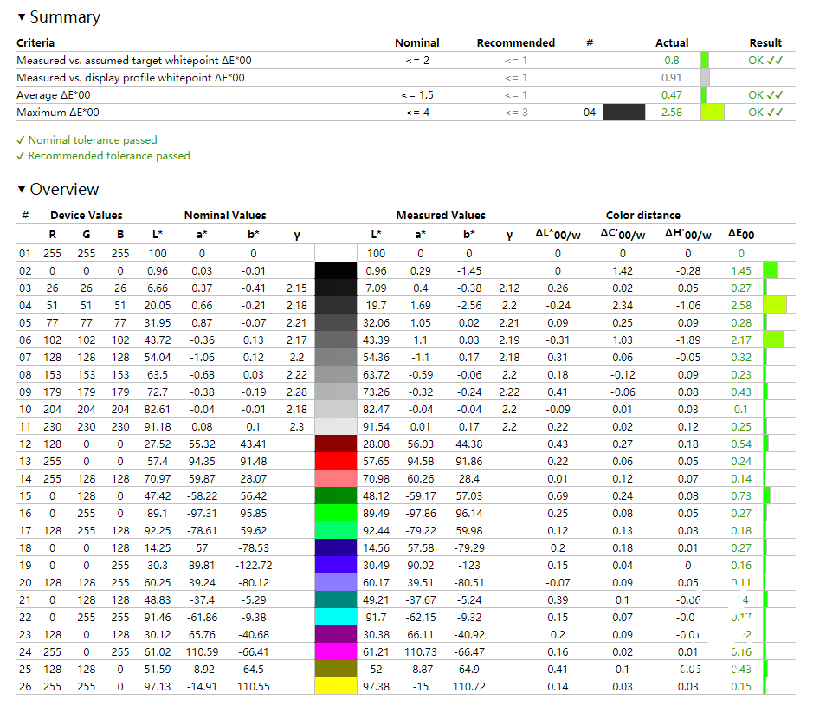Select the magenta swatch in row 24
813x706 pixels.
click(335, 651)
